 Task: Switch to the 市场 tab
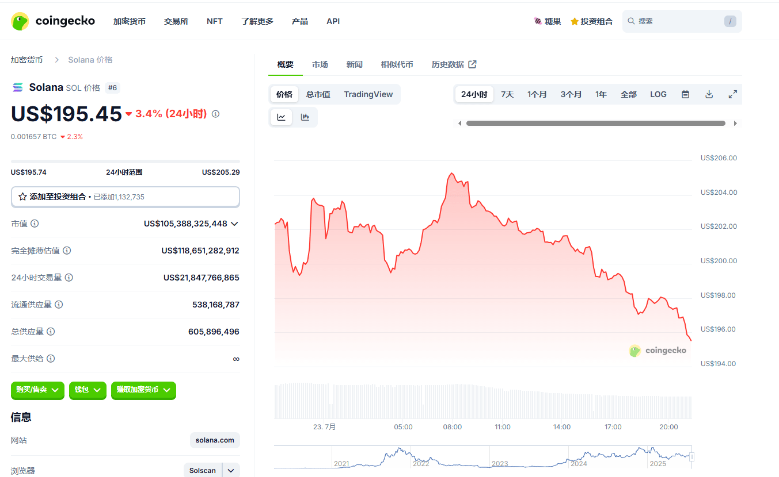[320, 64]
